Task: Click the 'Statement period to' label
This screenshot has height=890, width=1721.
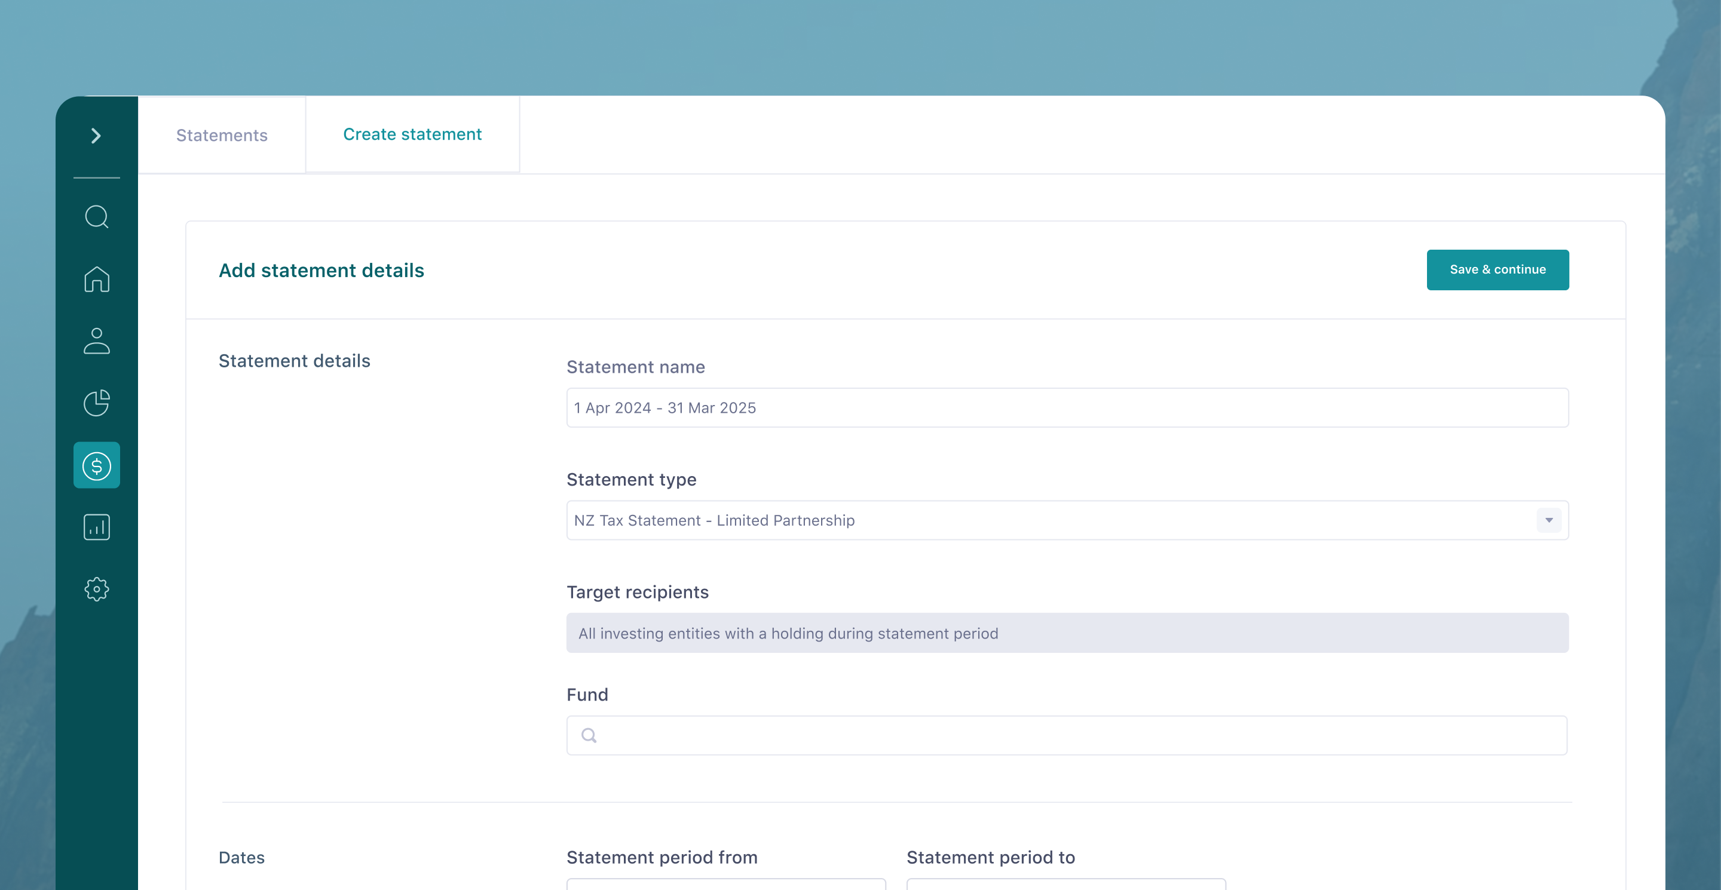Action: [991, 857]
